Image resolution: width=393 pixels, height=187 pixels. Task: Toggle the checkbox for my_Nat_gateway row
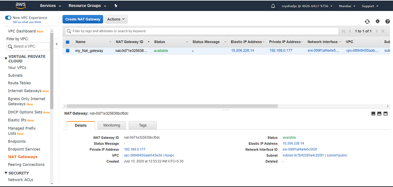[68, 51]
